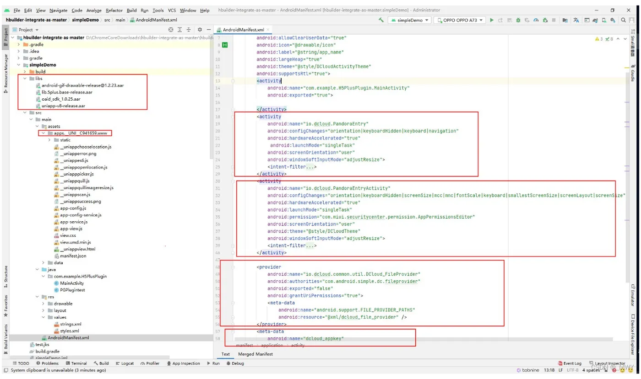Open the Build menu

(132, 10)
